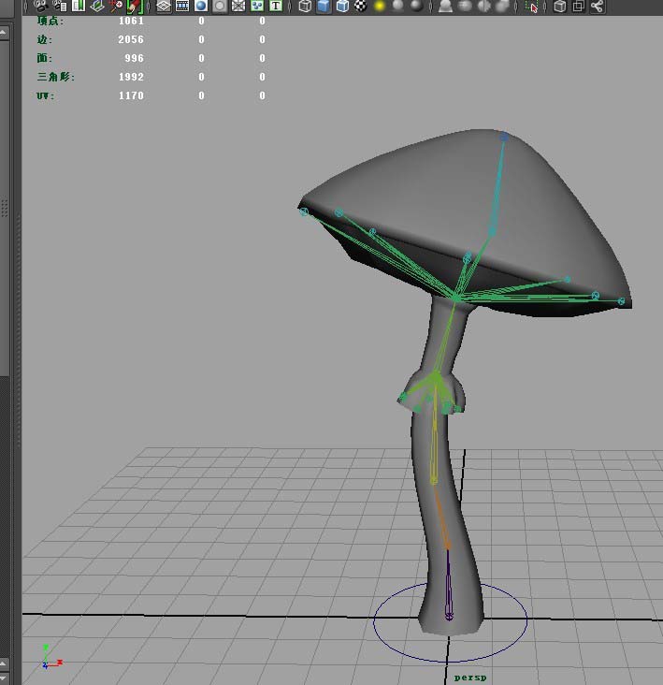Toggle X-ray display cube icon

559,6
